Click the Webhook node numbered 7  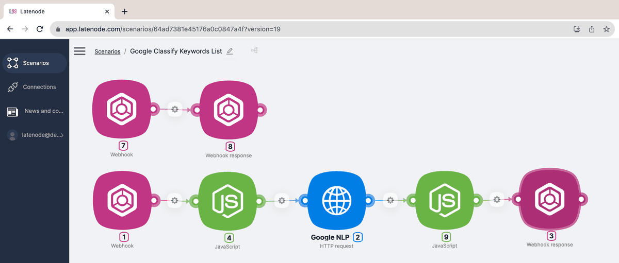[x=121, y=109]
